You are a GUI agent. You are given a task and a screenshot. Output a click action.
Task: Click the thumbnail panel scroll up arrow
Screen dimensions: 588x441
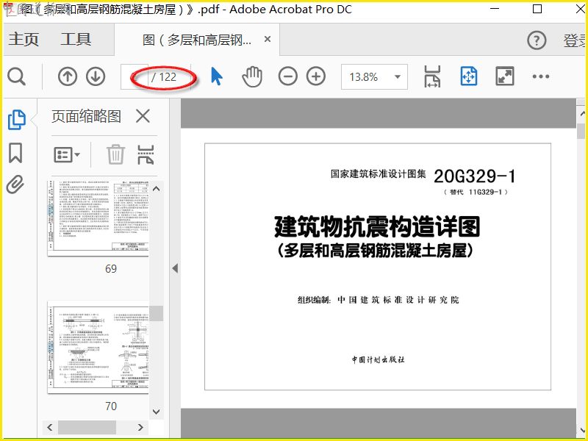[x=157, y=189]
